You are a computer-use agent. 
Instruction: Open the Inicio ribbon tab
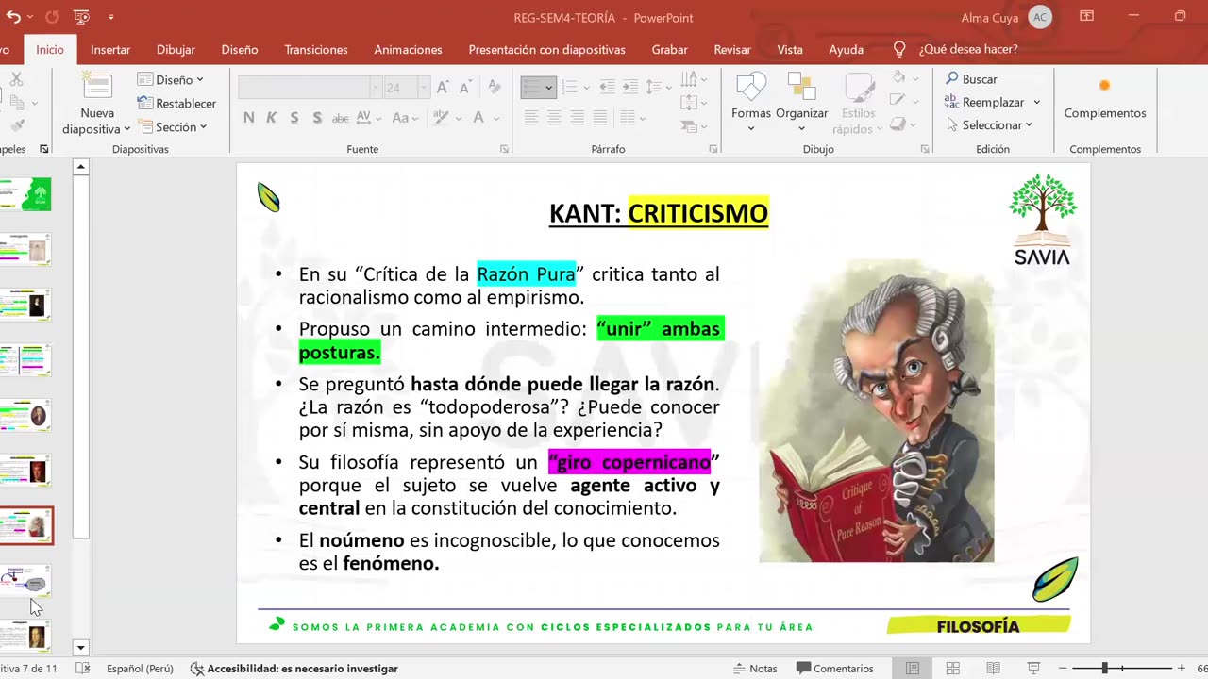[50, 49]
